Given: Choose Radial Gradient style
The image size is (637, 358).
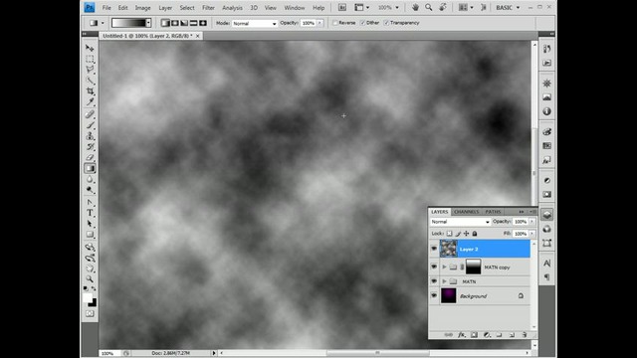Looking at the screenshot, I should tap(175, 23).
